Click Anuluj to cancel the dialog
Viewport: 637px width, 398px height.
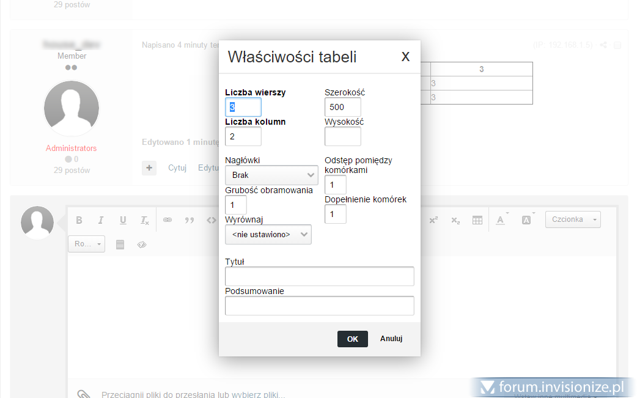tap(391, 339)
